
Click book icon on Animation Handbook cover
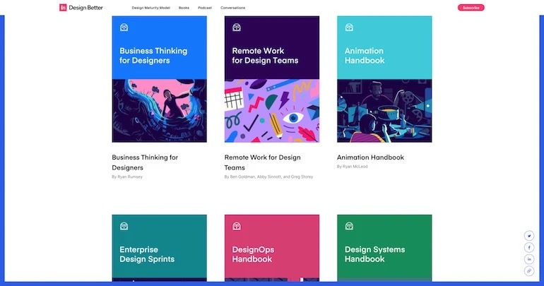coord(349,28)
